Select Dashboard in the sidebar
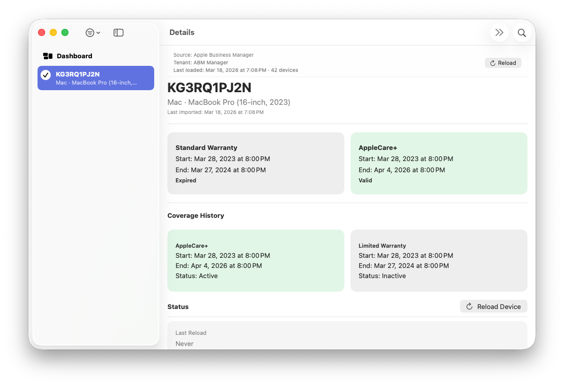This screenshot has height=387, width=564. pyautogui.click(x=74, y=56)
